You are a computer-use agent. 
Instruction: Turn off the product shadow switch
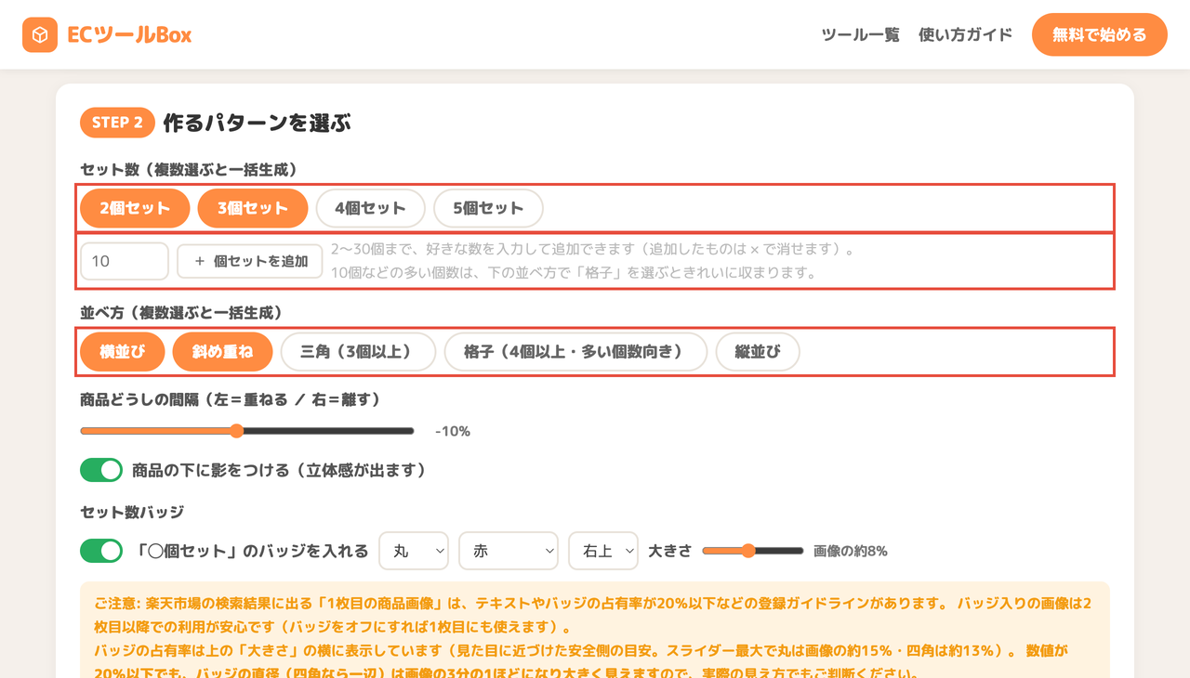pyautogui.click(x=101, y=470)
